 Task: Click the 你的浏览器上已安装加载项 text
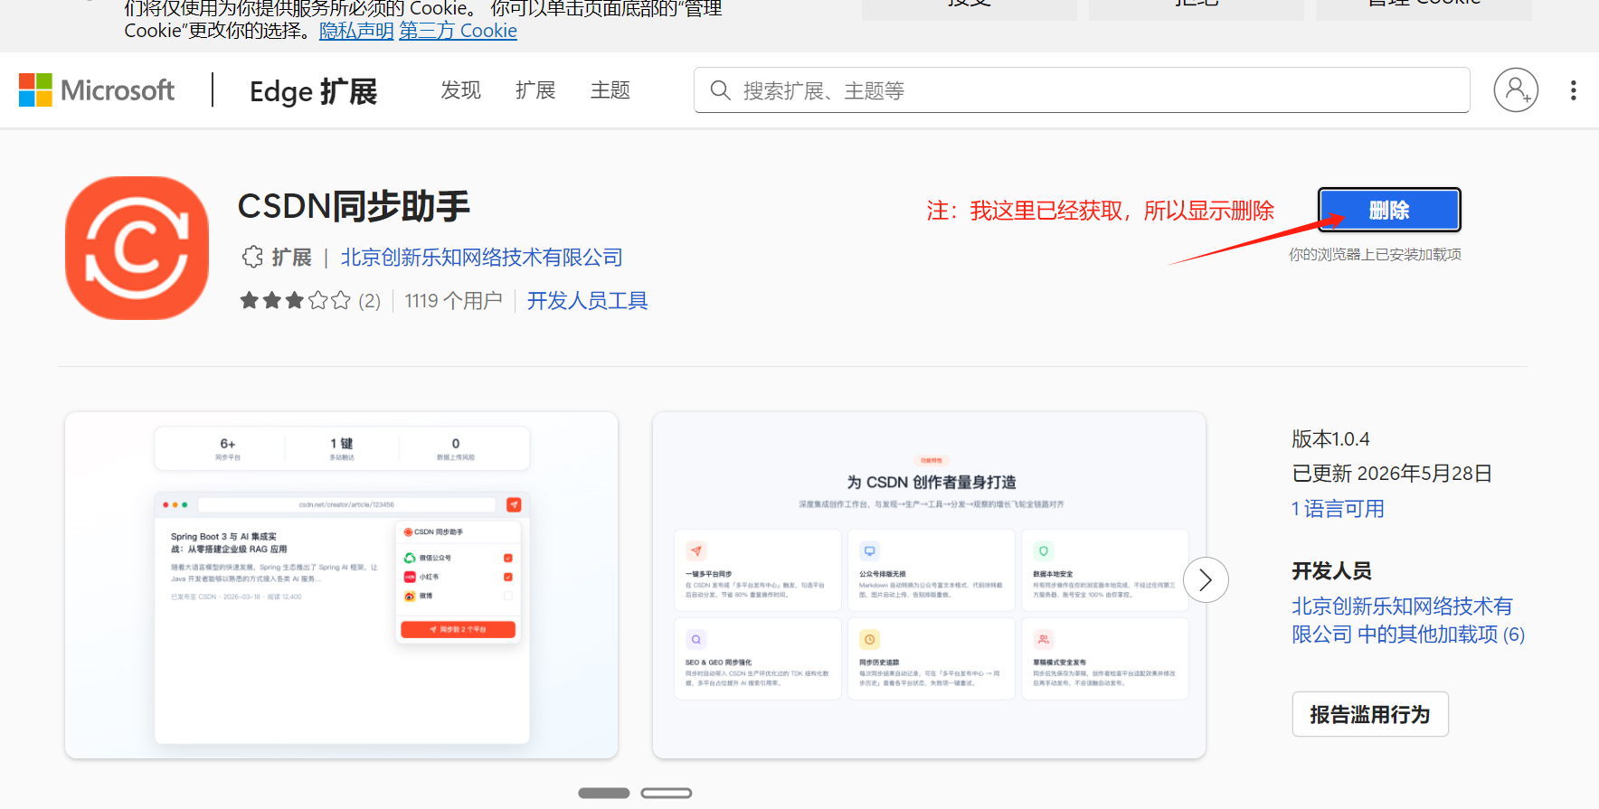(1375, 255)
